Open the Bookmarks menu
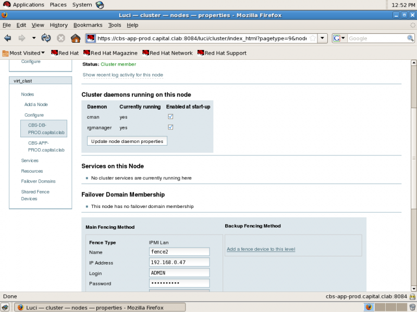This screenshot has height=312, width=417. [88, 25]
